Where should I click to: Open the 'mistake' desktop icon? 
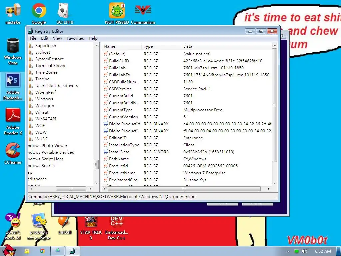pos(13,13)
